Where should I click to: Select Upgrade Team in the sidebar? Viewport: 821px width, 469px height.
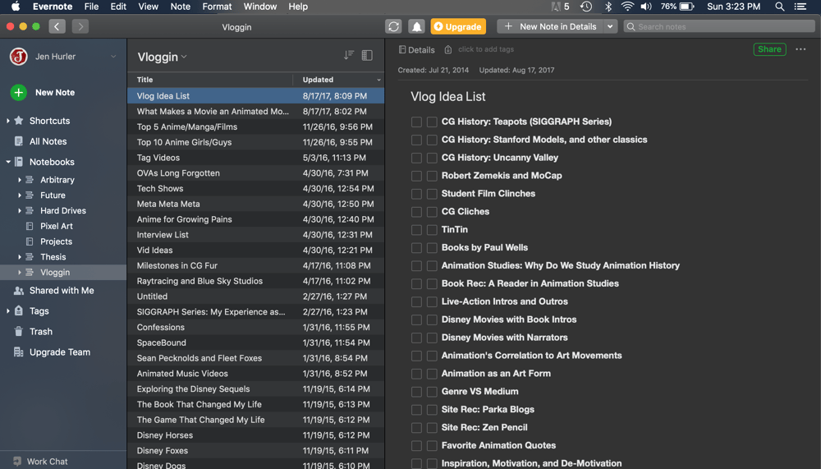[x=60, y=352]
